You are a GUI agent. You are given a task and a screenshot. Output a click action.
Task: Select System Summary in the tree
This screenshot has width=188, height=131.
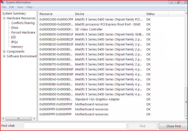14,14
